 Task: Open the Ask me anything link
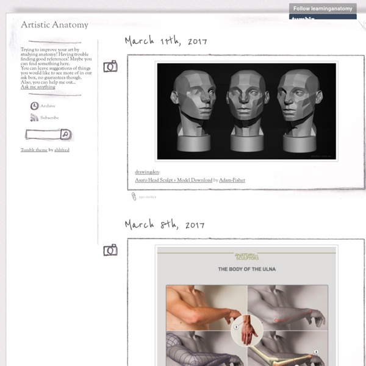point(38,87)
